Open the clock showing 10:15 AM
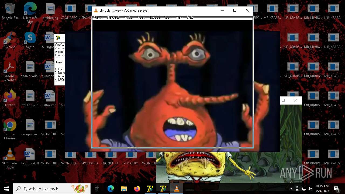 coord(322,189)
